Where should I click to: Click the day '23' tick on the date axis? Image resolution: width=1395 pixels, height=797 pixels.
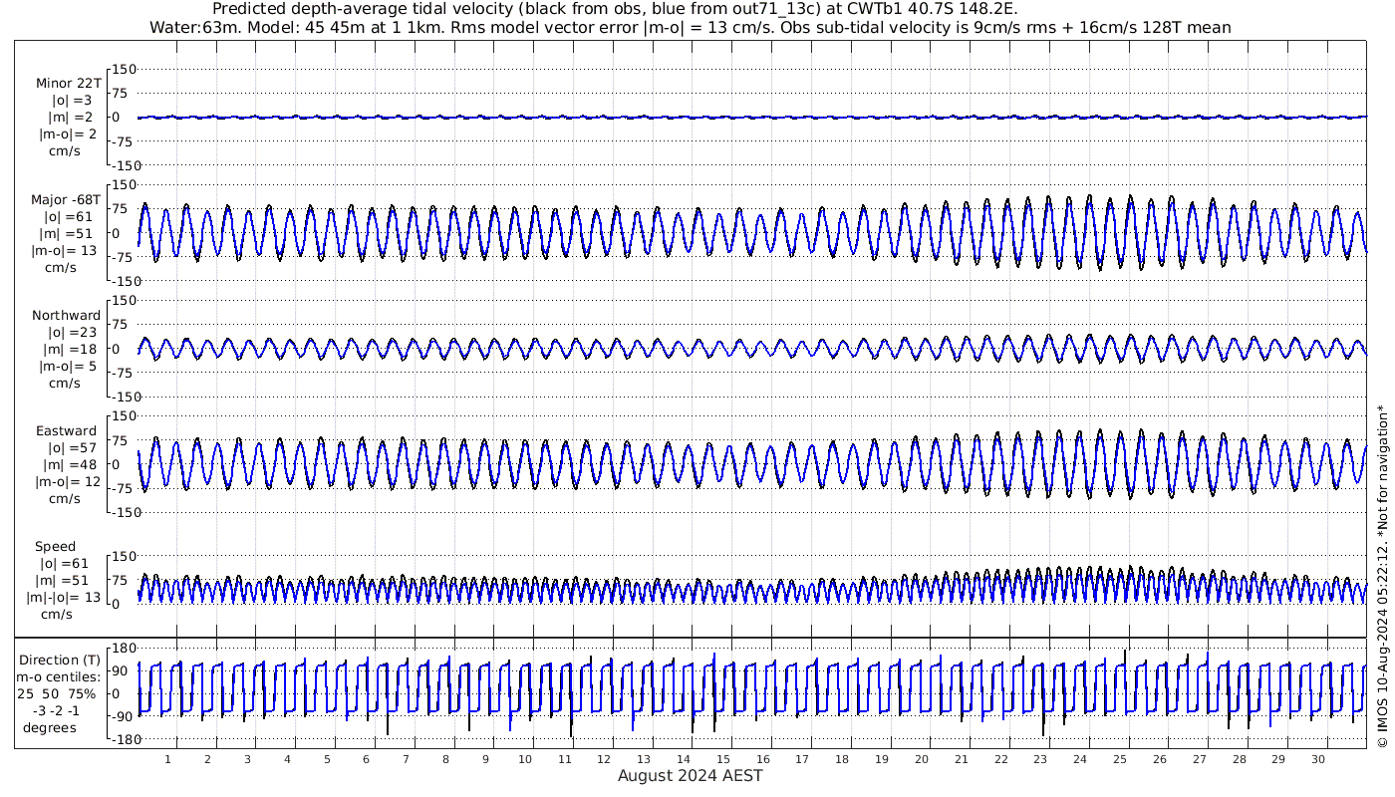pos(1040,759)
